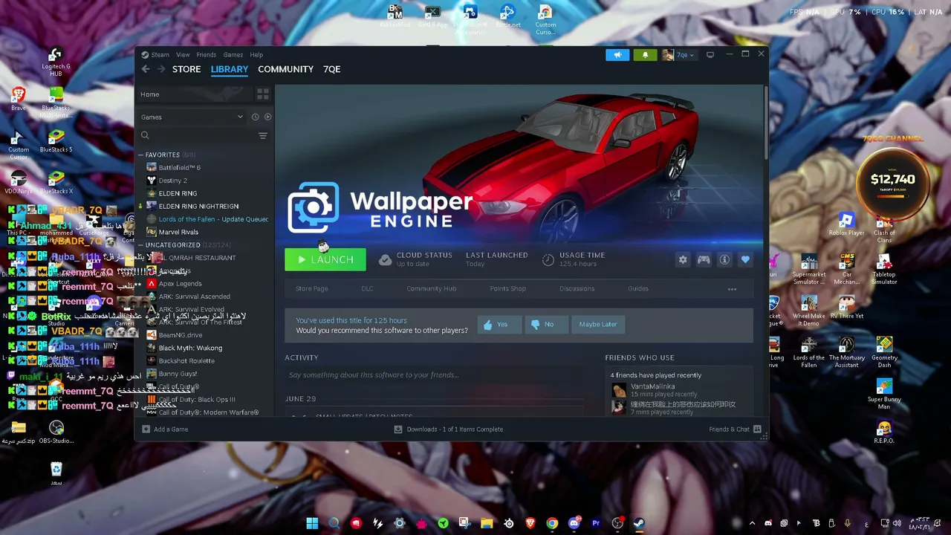Select ELDEN RING NIGHTREIGN in library

point(198,207)
